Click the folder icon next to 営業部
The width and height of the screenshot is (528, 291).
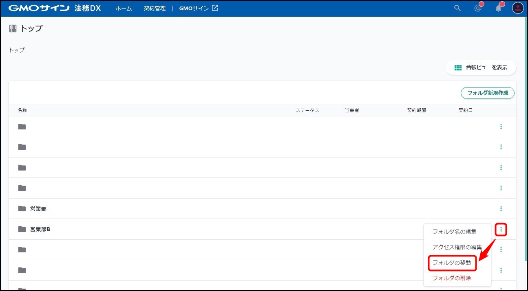point(22,209)
